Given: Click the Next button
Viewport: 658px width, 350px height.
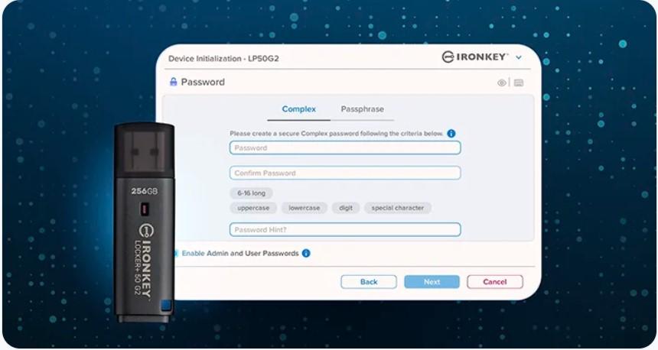Looking at the screenshot, I should (432, 282).
